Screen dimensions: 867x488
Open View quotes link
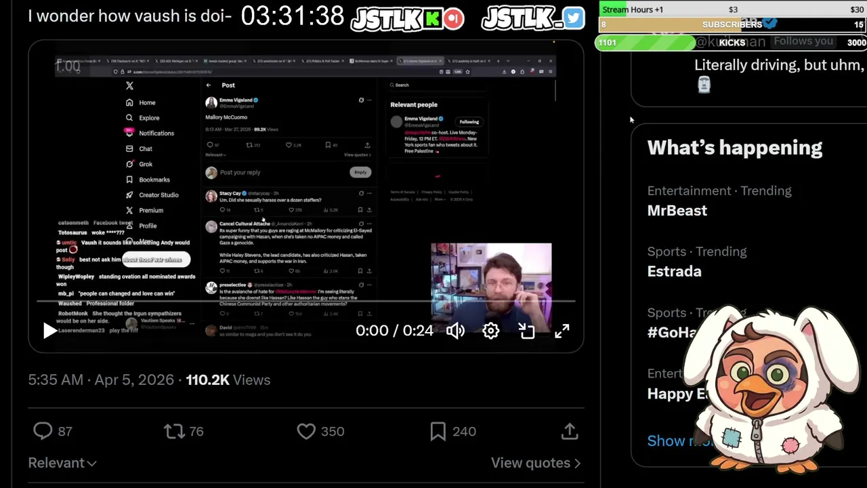point(536,463)
